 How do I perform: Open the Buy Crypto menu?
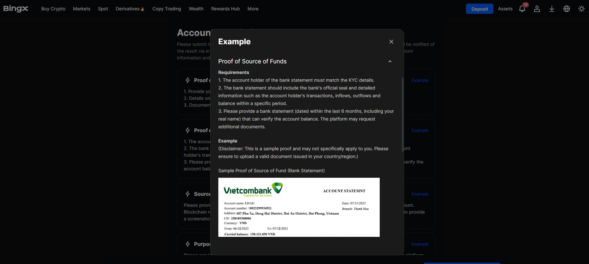pos(53,9)
